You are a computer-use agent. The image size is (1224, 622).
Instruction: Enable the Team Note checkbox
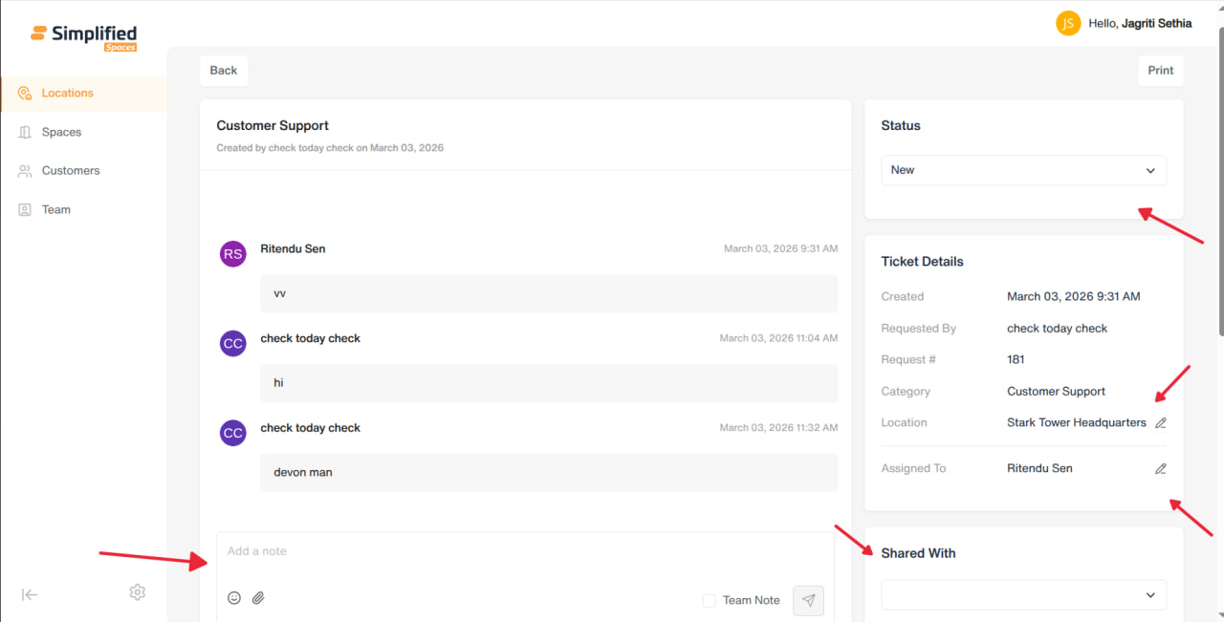pos(710,600)
